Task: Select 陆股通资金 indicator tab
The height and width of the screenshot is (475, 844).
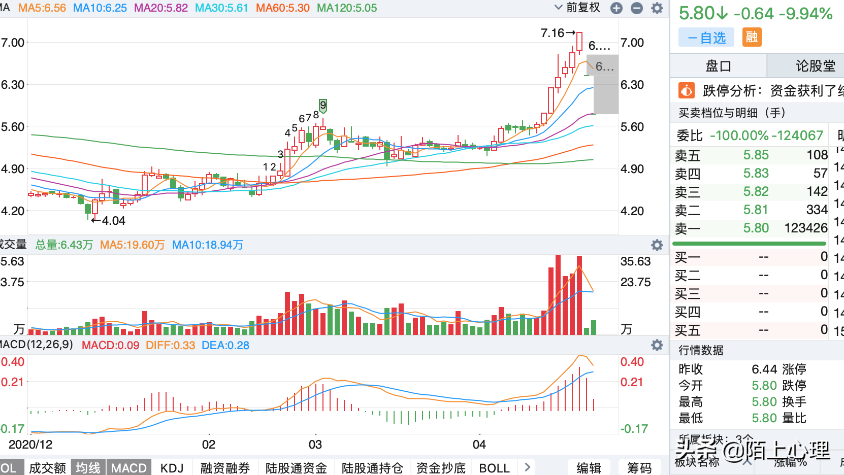Action: click(x=297, y=467)
